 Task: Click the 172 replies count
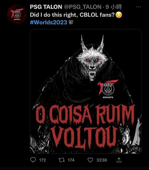[x=42, y=160]
